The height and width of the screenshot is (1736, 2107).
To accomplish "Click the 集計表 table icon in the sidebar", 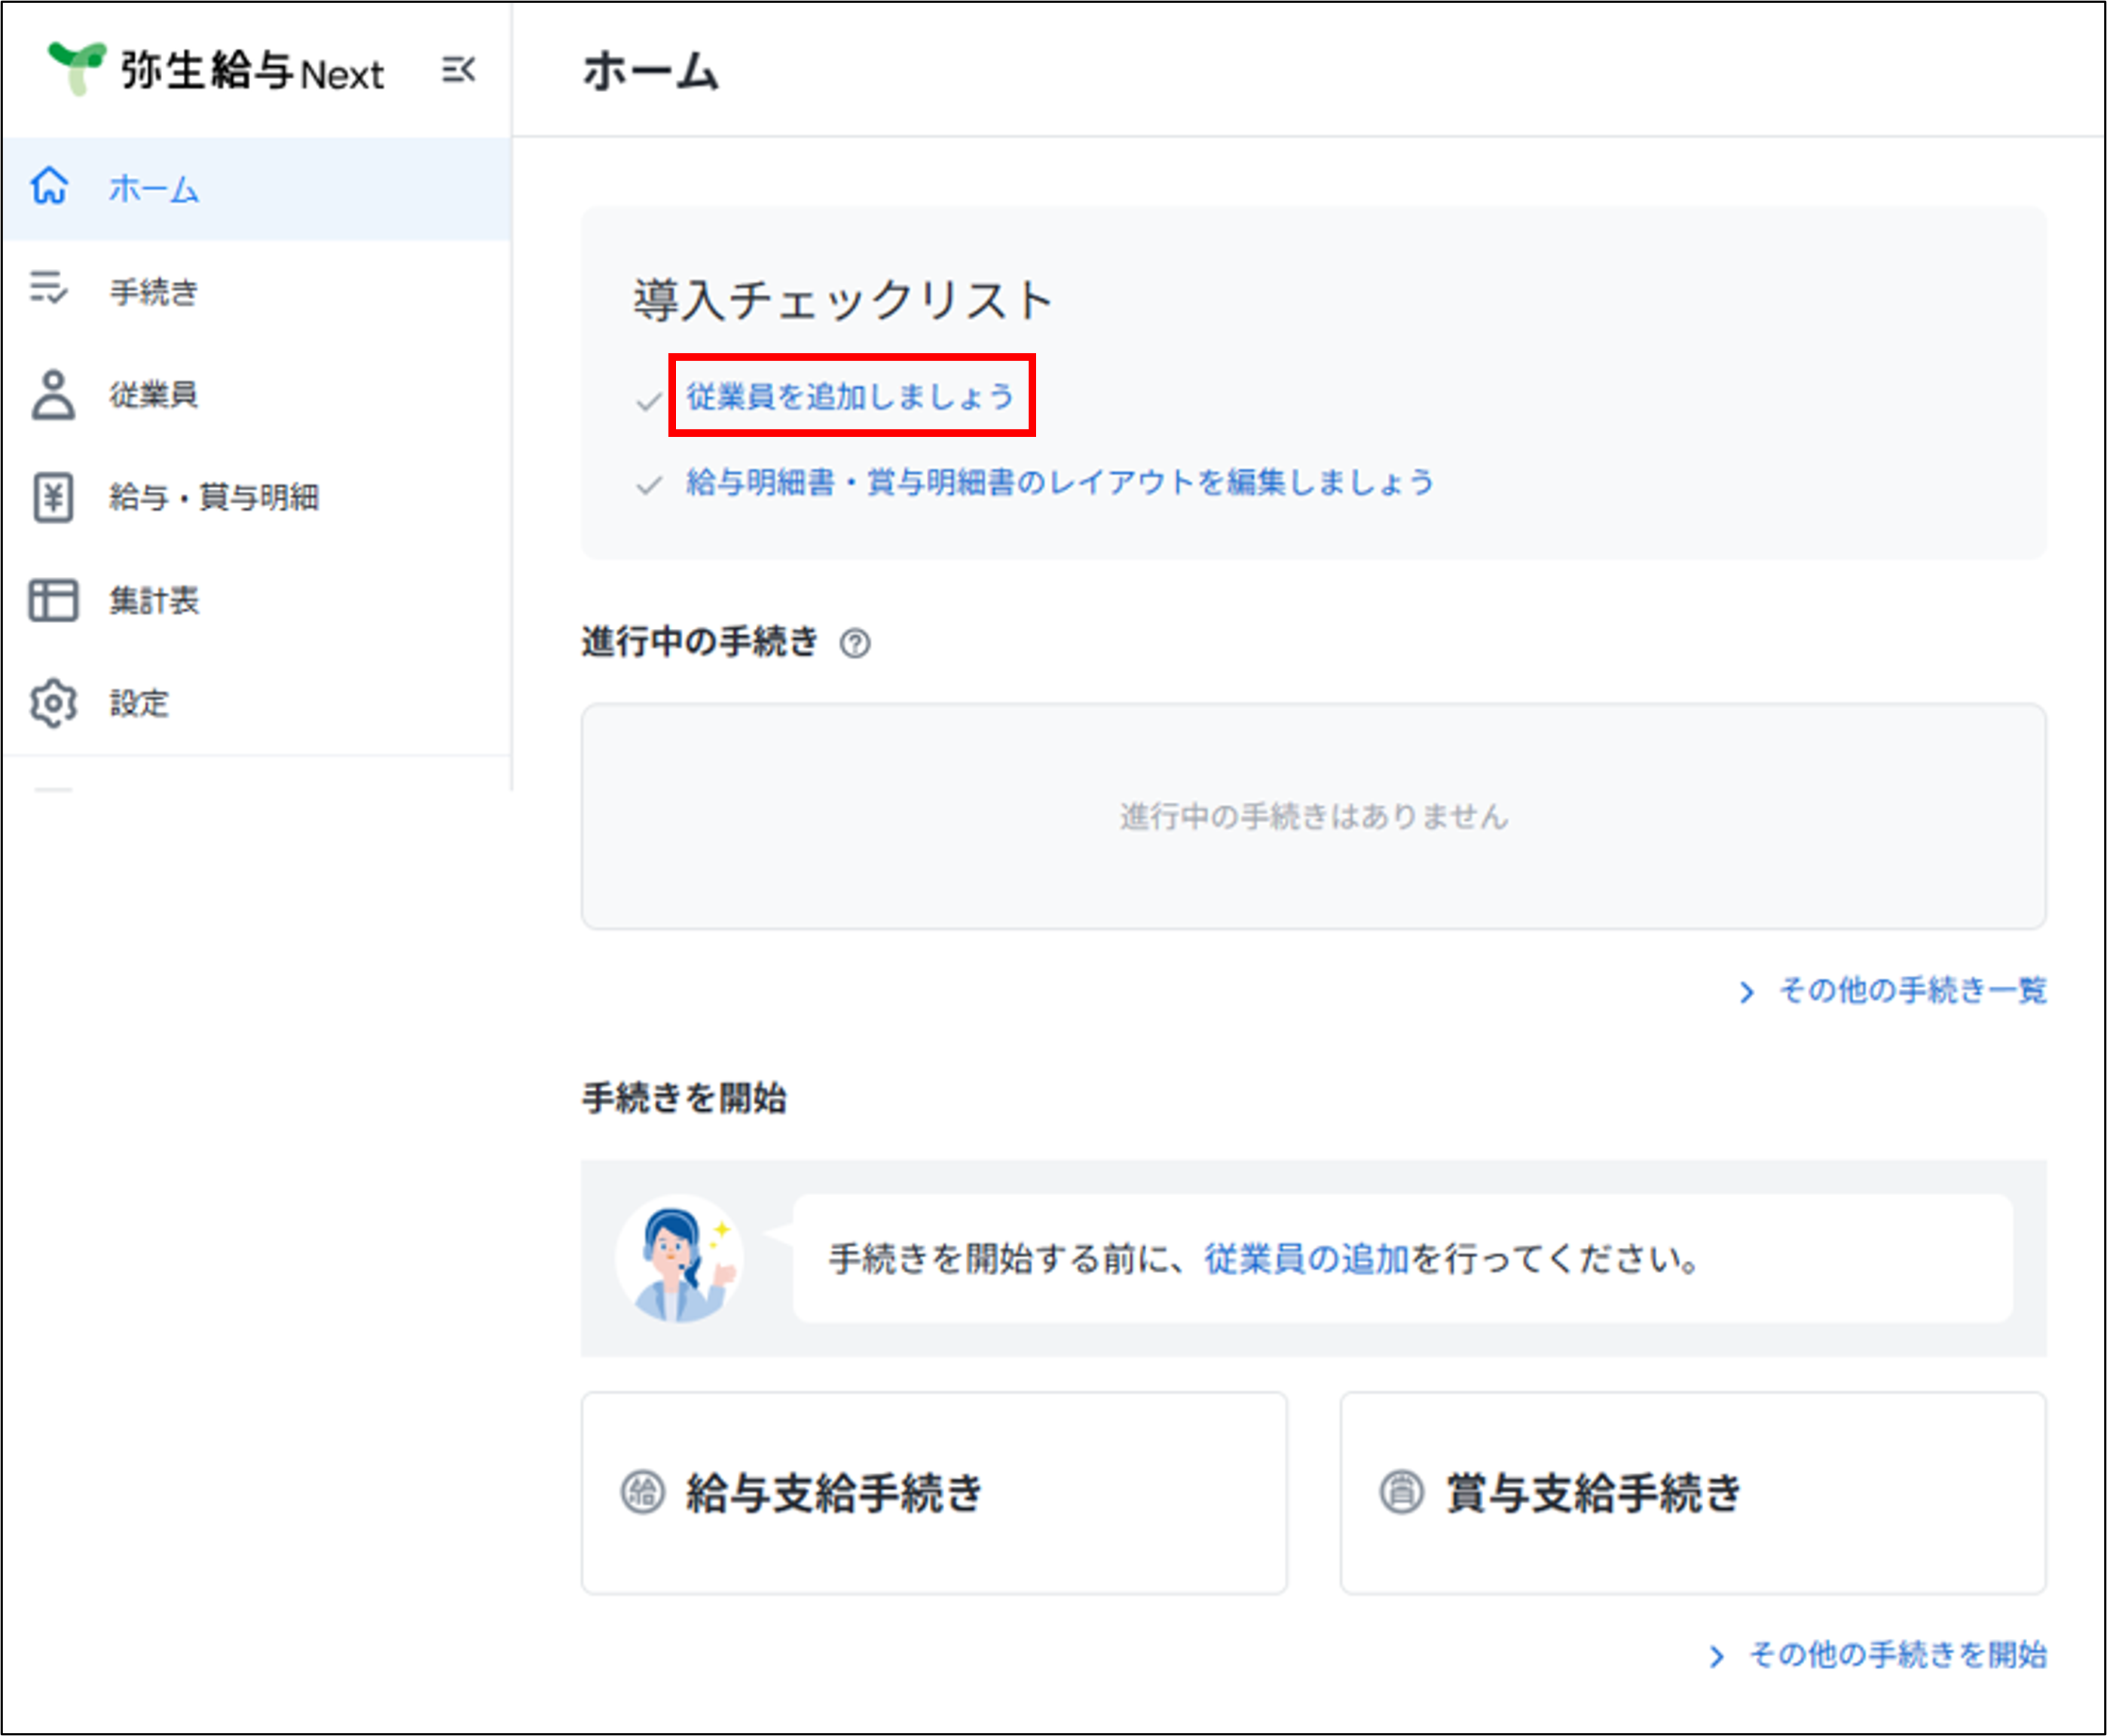I will (53, 600).
